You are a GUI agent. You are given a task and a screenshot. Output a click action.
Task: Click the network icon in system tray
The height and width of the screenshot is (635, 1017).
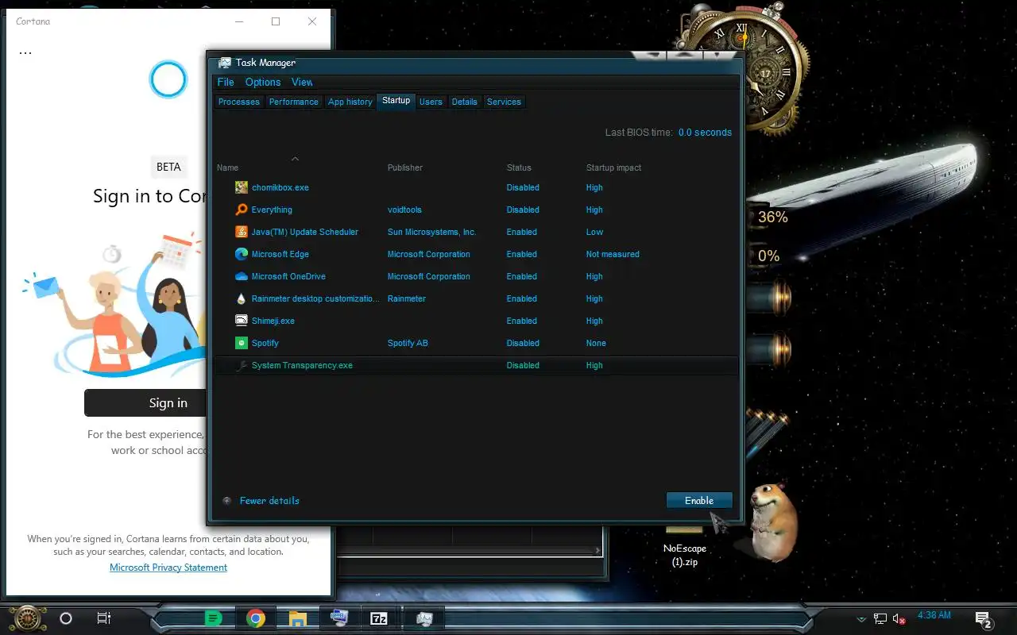tap(880, 618)
